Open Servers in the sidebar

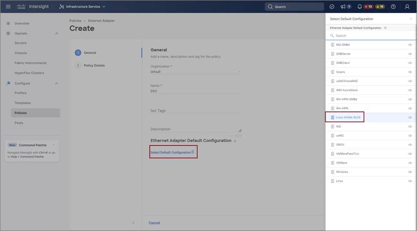(x=20, y=43)
